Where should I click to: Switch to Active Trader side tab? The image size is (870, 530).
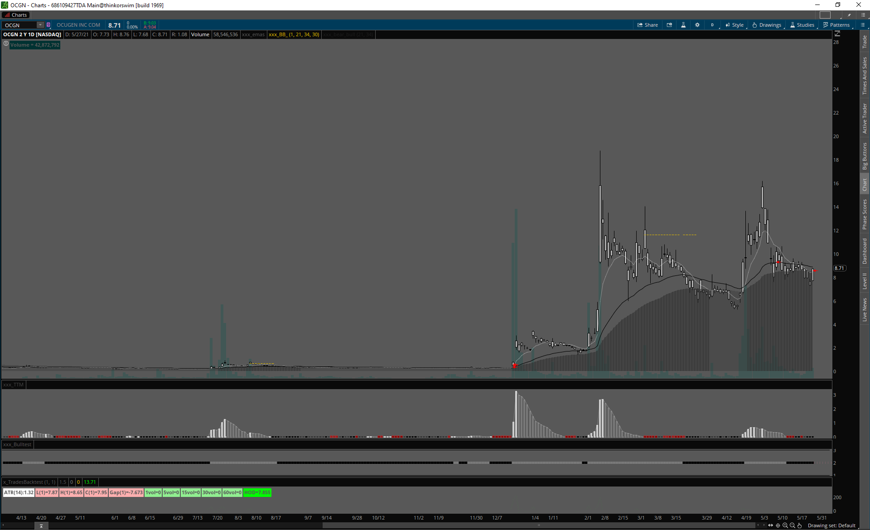(x=865, y=118)
